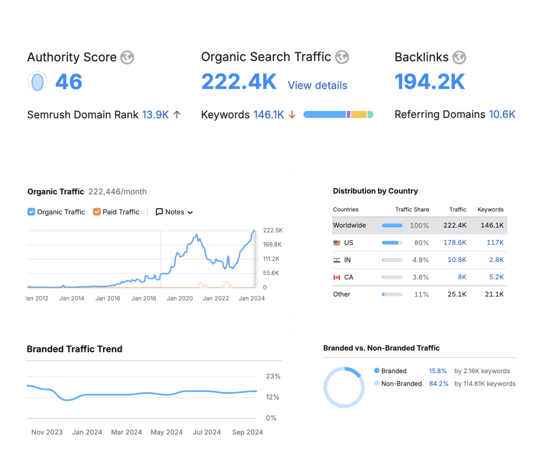Click the Nov 2023 axis label
Image resolution: width=543 pixels, height=460 pixels.
click(47, 432)
